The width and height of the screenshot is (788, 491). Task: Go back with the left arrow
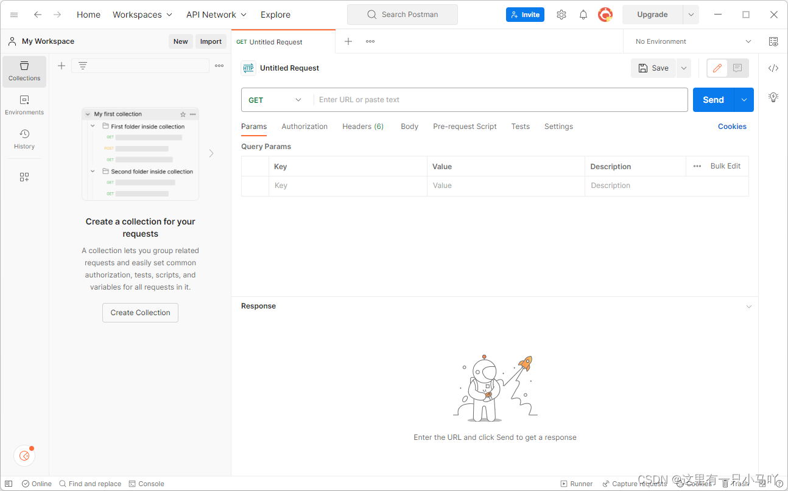[x=38, y=15]
